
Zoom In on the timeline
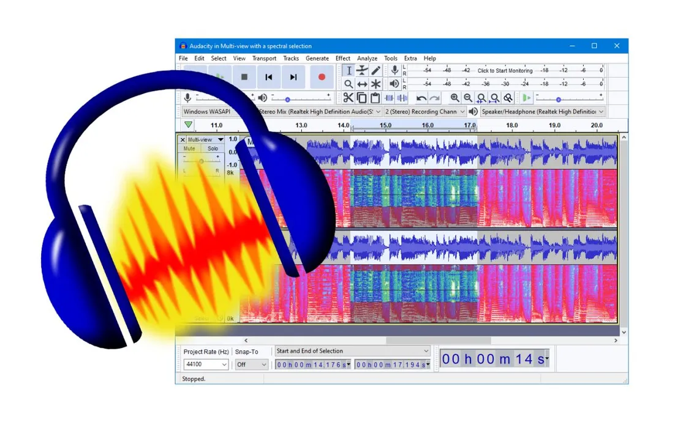click(455, 98)
